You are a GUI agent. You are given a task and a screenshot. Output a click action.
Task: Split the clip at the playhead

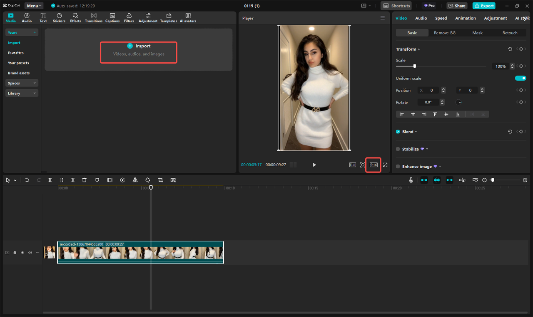click(50, 180)
